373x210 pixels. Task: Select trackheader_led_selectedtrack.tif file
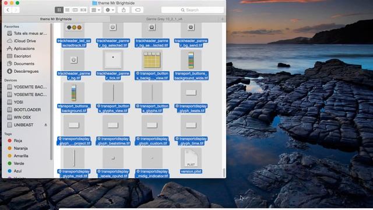coord(74,35)
